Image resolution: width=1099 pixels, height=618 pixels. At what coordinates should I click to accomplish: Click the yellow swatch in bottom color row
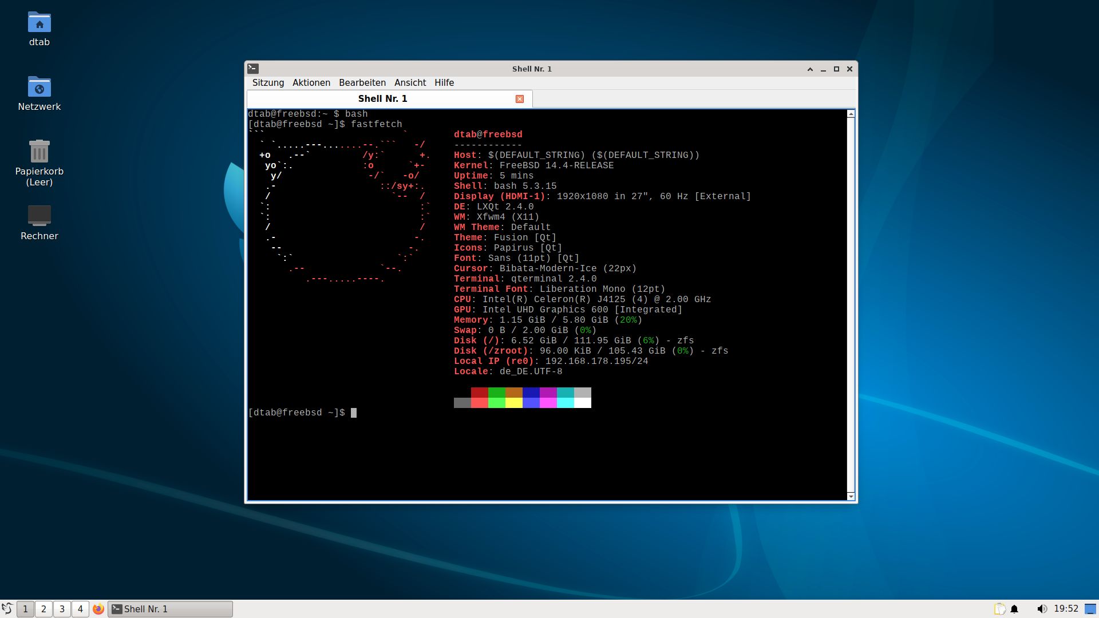click(514, 403)
